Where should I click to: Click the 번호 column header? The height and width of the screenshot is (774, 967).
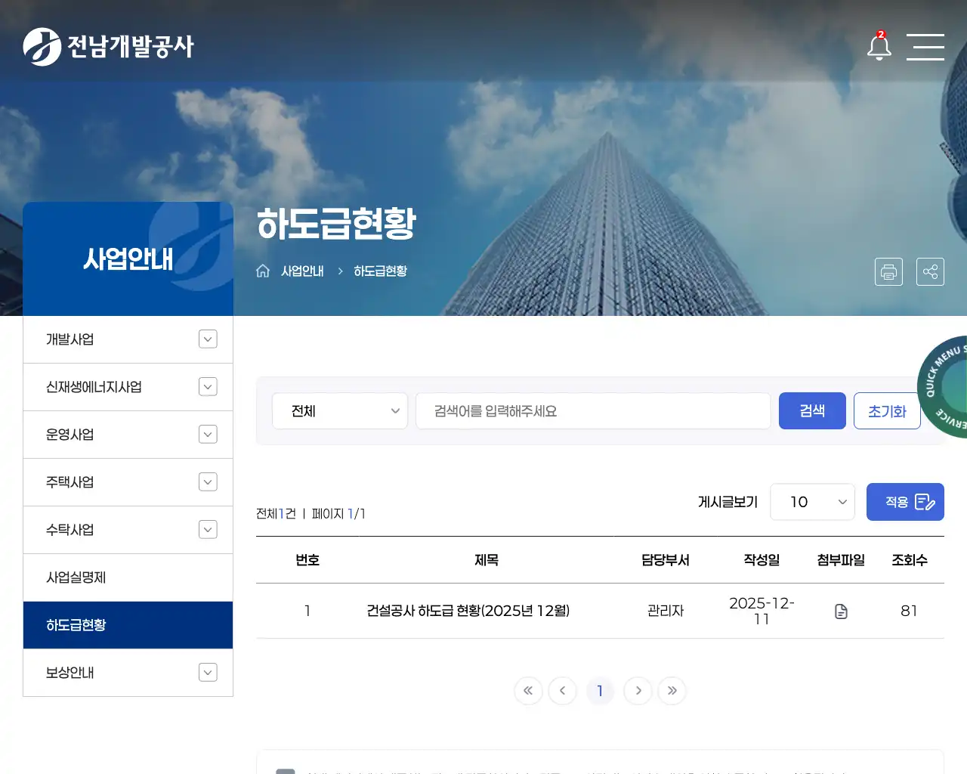pos(307,560)
